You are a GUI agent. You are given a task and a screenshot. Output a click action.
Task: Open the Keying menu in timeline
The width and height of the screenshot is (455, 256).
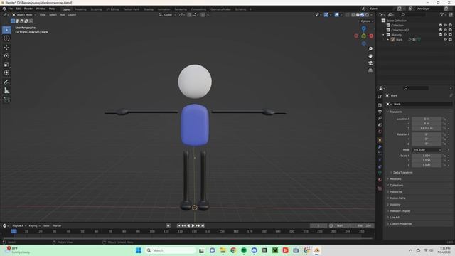pos(34,225)
